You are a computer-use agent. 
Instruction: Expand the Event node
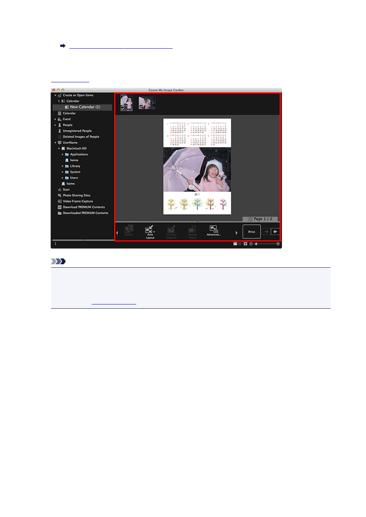click(55, 119)
